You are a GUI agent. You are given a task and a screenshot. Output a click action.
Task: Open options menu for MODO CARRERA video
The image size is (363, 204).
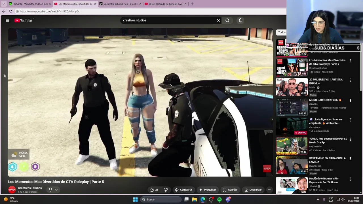click(x=351, y=101)
